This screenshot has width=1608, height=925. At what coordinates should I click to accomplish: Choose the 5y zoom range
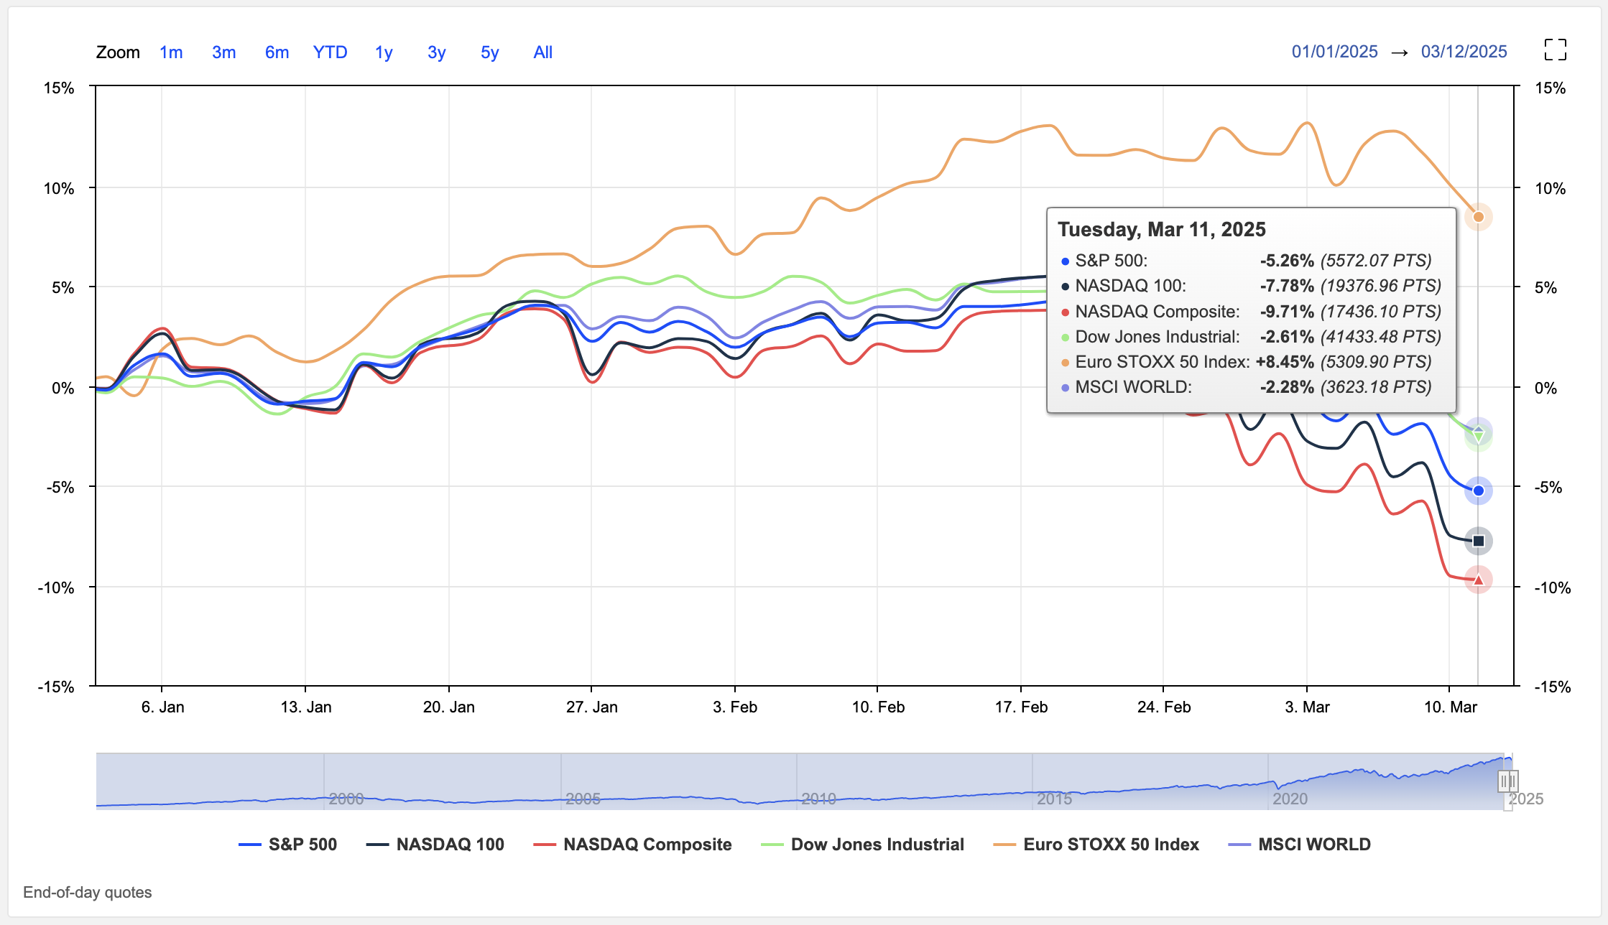pos(490,52)
